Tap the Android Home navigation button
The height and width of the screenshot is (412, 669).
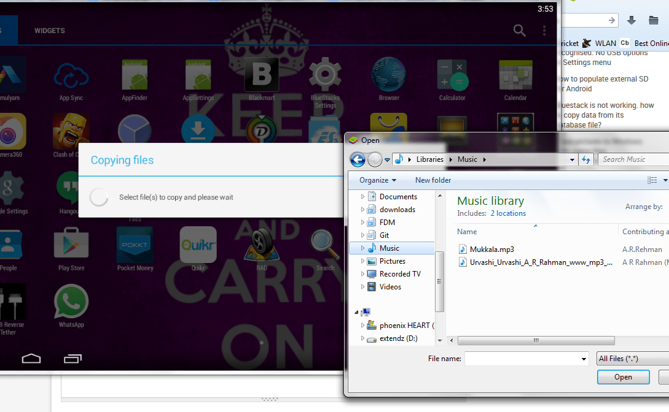pos(31,359)
